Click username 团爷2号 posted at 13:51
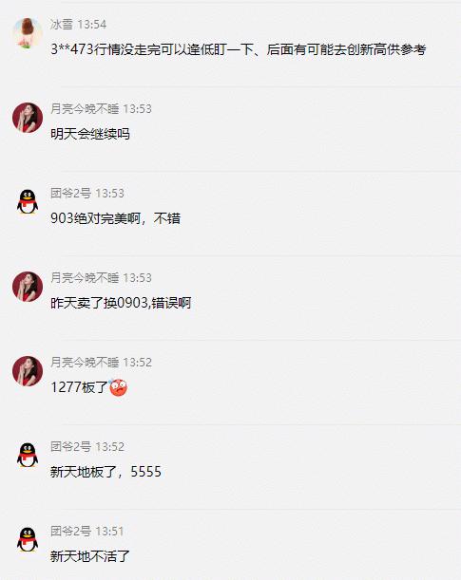 (70, 532)
